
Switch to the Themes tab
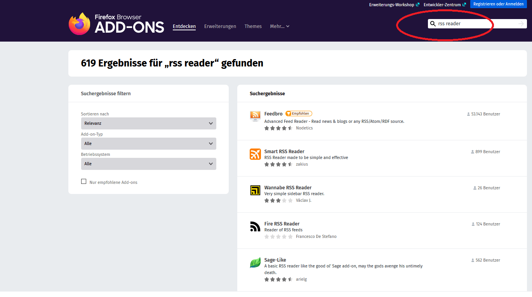[253, 26]
